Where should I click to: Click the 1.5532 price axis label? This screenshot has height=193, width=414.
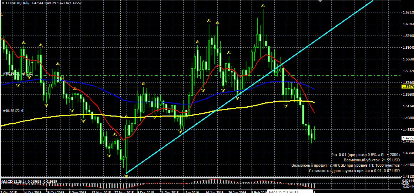[408, 71]
